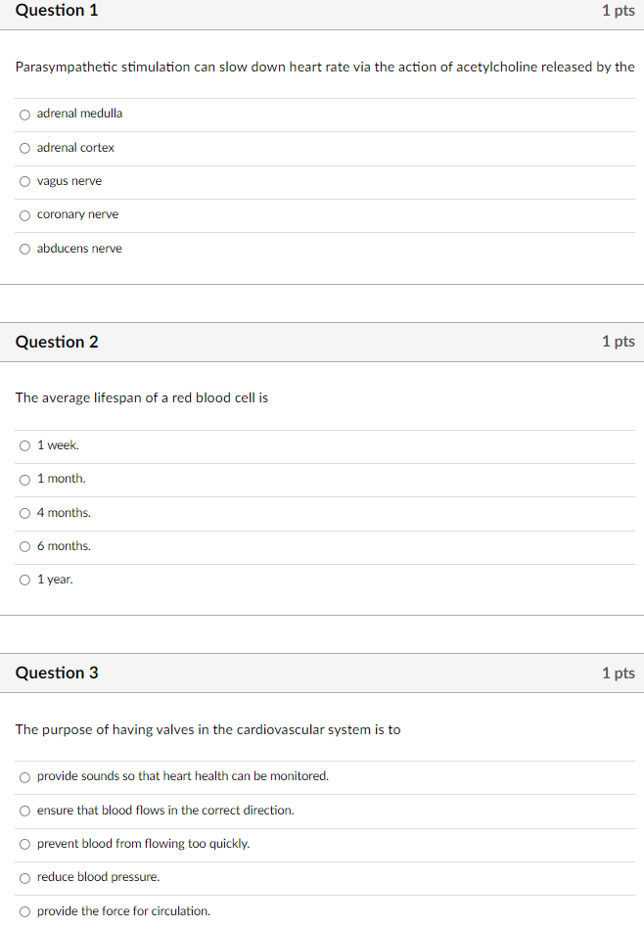644x930 pixels.
Task: Choose provide the force for circulation
Action: (x=23, y=910)
